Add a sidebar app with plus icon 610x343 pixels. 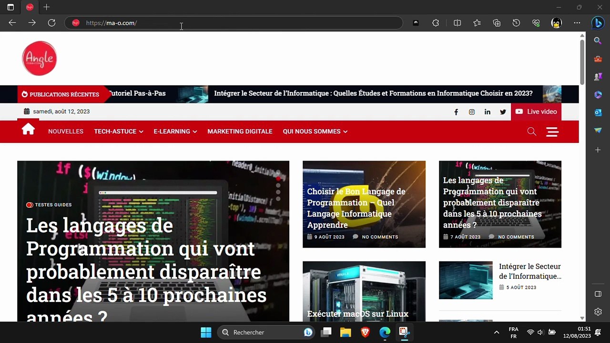[598, 150]
